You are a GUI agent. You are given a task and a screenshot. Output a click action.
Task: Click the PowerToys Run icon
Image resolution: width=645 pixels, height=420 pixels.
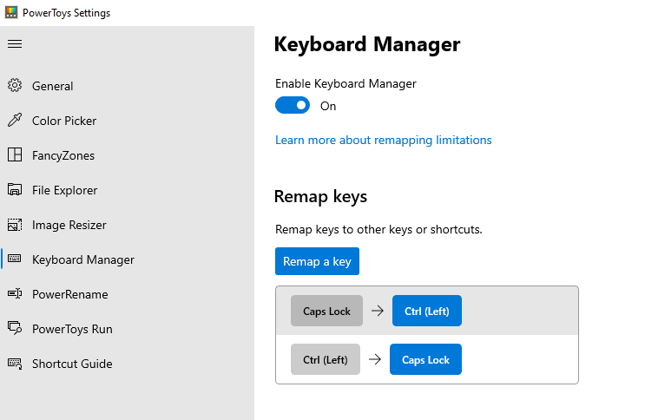[15, 328]
